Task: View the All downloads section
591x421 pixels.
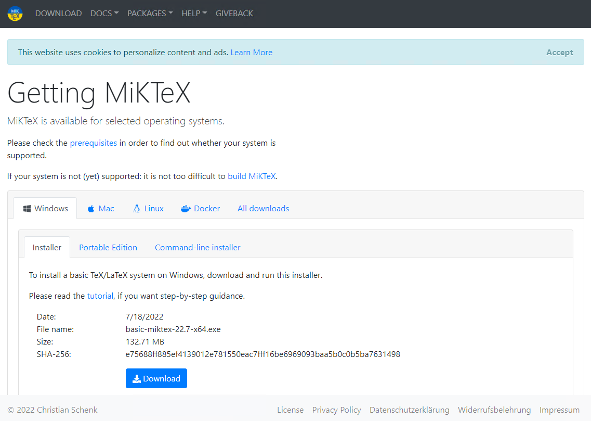Action: (263, 208)
